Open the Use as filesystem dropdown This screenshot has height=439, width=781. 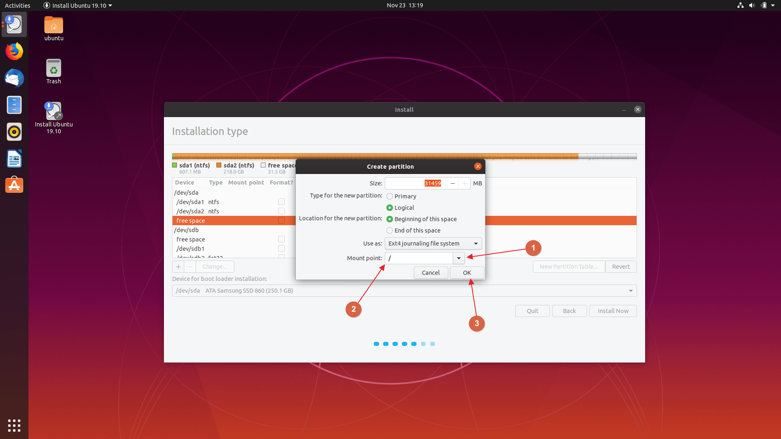tap(433, 243)
